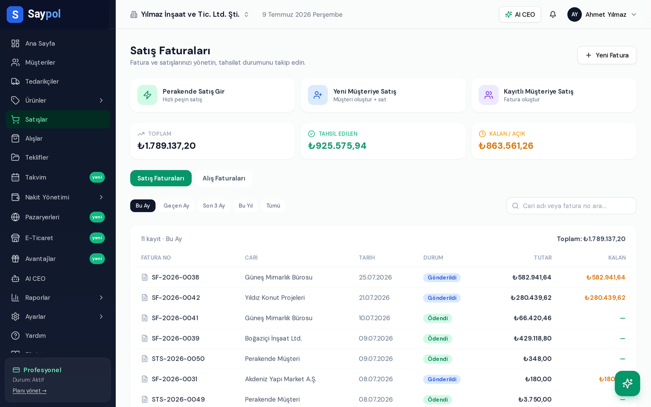Focus the Cari adı veya fatura search field
Screen dimensions: 651x407
pos(571,206)
